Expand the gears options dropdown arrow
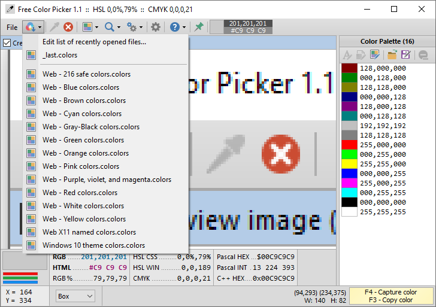The image size is (436, 307). [141, 27]
